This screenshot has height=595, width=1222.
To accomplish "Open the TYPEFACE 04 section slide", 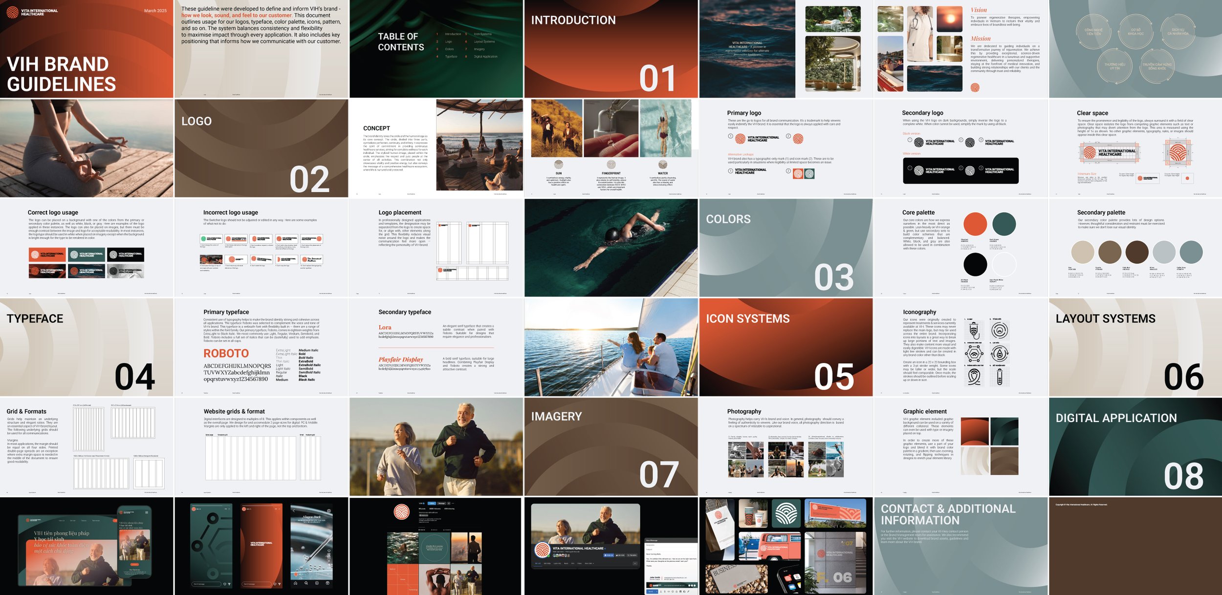I will 87,347.
